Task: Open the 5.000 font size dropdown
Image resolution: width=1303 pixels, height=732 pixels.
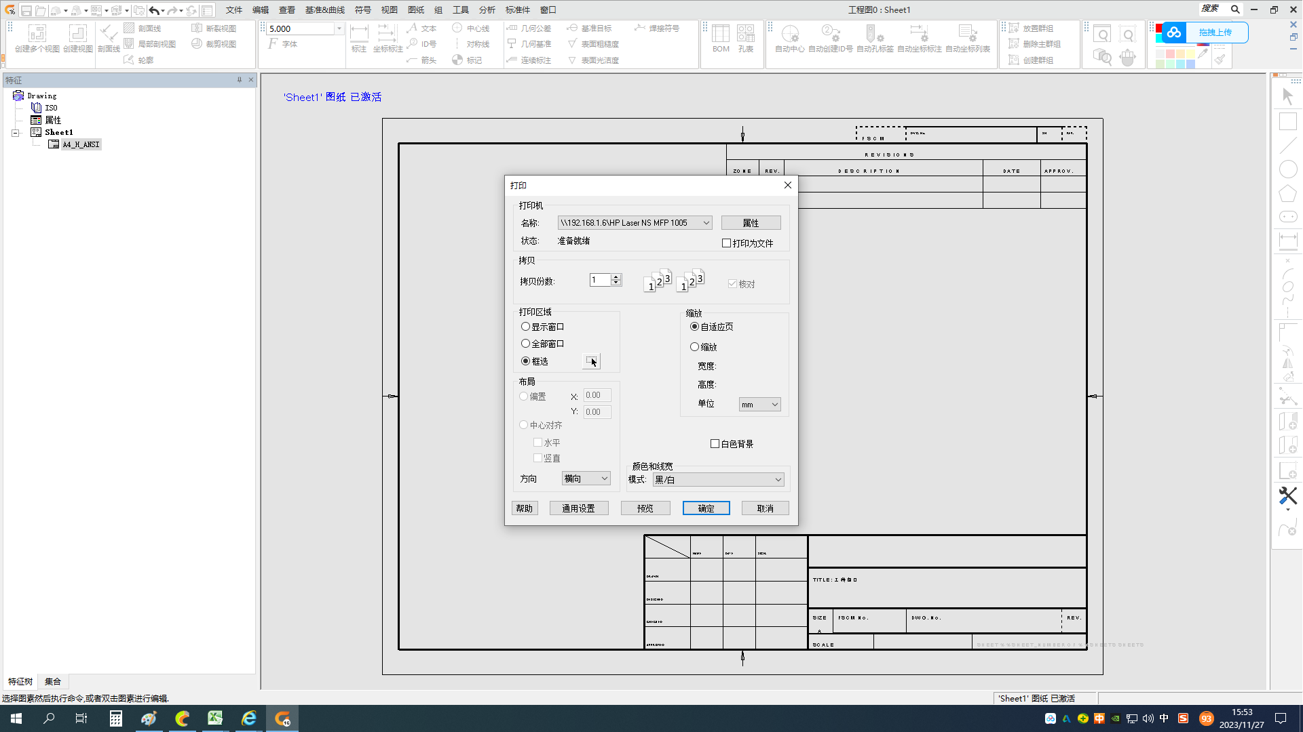Action: coord(339,28)
